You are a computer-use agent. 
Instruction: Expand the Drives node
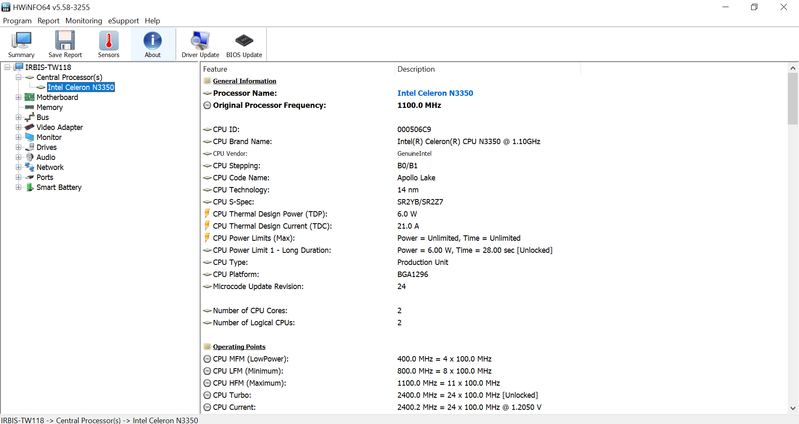click(18, 147)
